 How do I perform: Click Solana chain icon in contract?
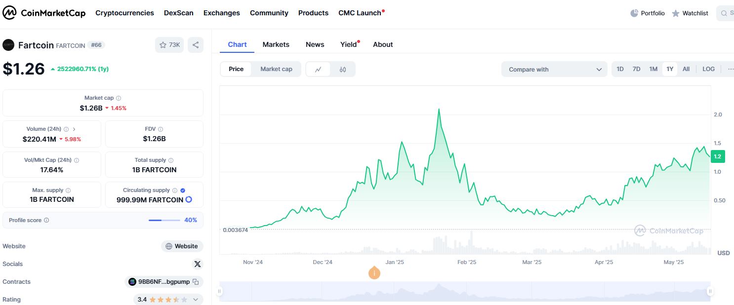[x=132, y=282]
